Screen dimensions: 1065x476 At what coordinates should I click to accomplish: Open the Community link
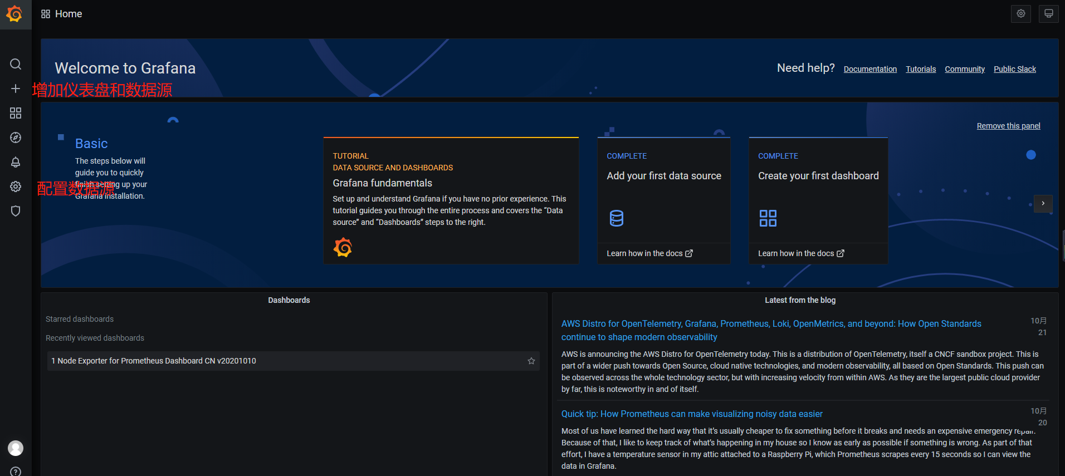965,69
